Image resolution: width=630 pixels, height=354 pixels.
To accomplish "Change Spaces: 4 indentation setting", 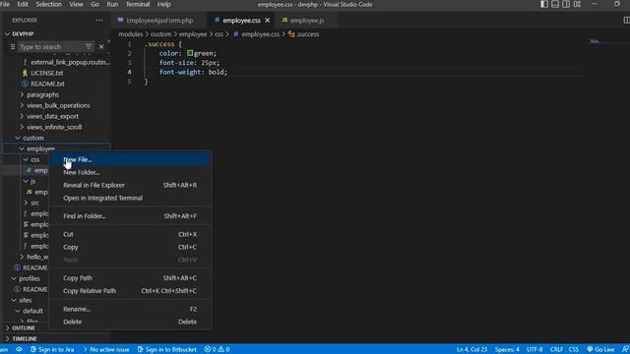I will click(x=507, y=350).
